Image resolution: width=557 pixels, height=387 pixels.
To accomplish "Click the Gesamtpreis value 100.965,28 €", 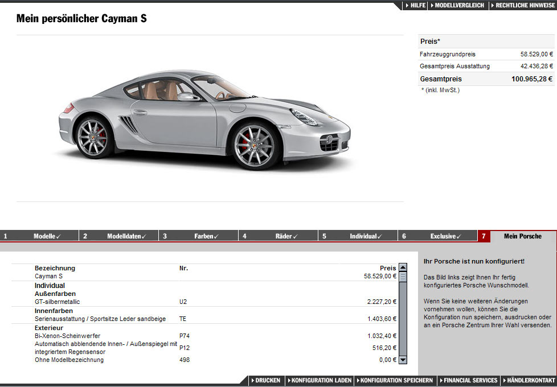I will (x=532, y=79).
